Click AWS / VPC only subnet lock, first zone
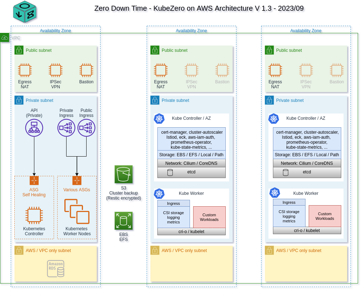362x291 pixels. (19, 250)
